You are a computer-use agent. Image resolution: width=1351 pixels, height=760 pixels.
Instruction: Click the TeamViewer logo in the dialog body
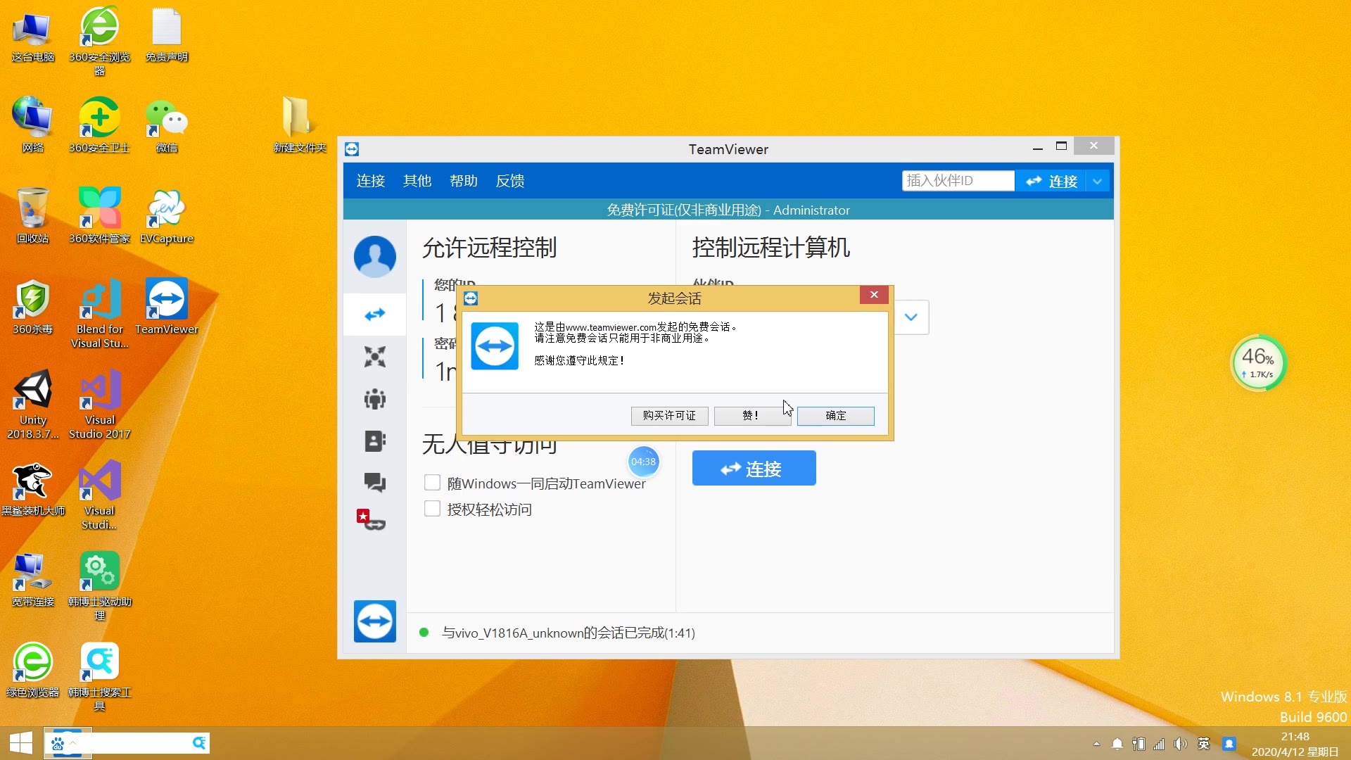(495, 346)
